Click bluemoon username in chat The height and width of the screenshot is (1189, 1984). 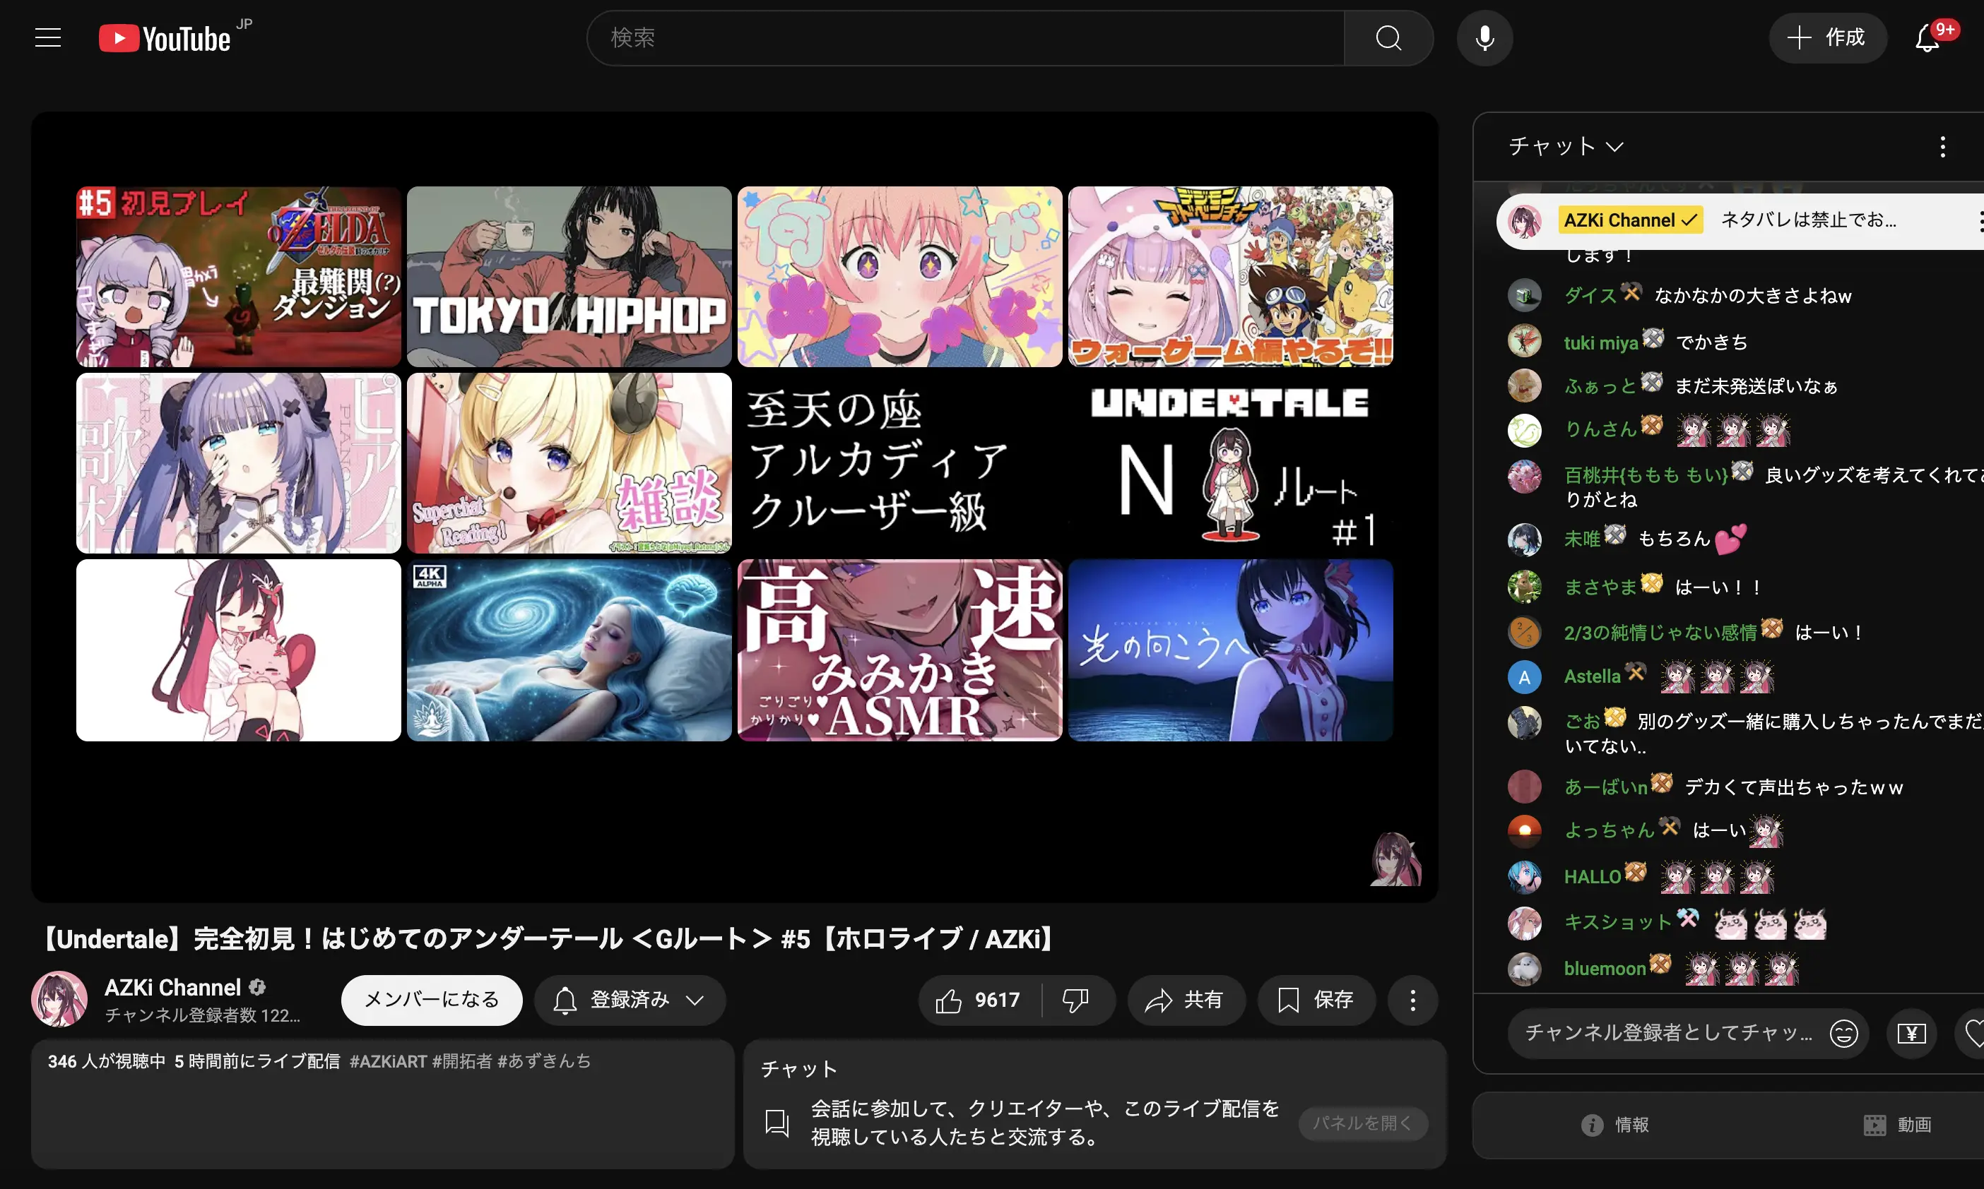(1604, 969)
